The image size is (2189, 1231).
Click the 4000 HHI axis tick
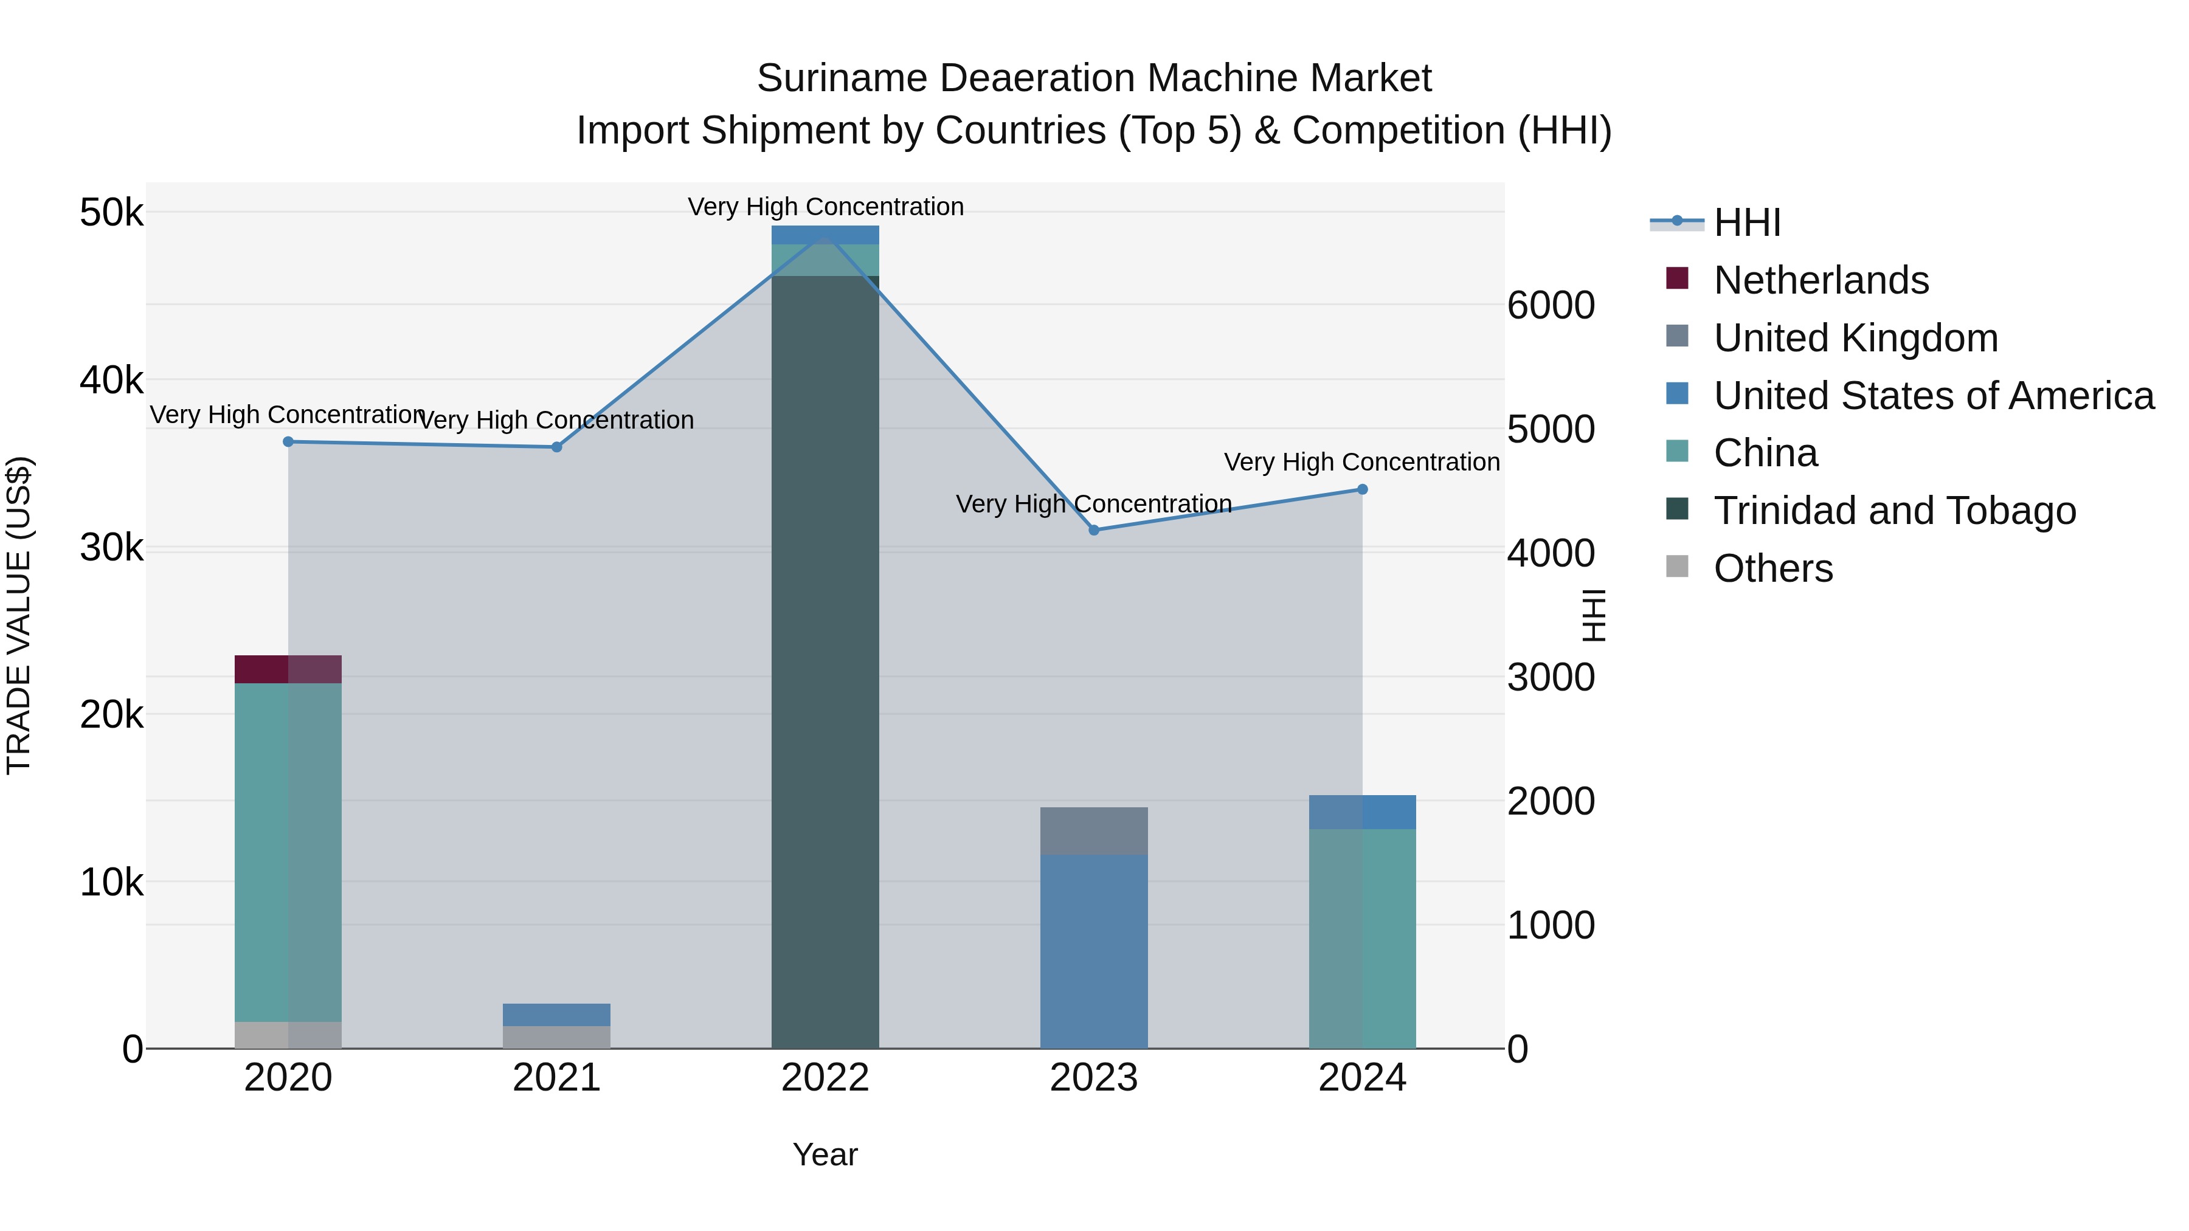1551,553
